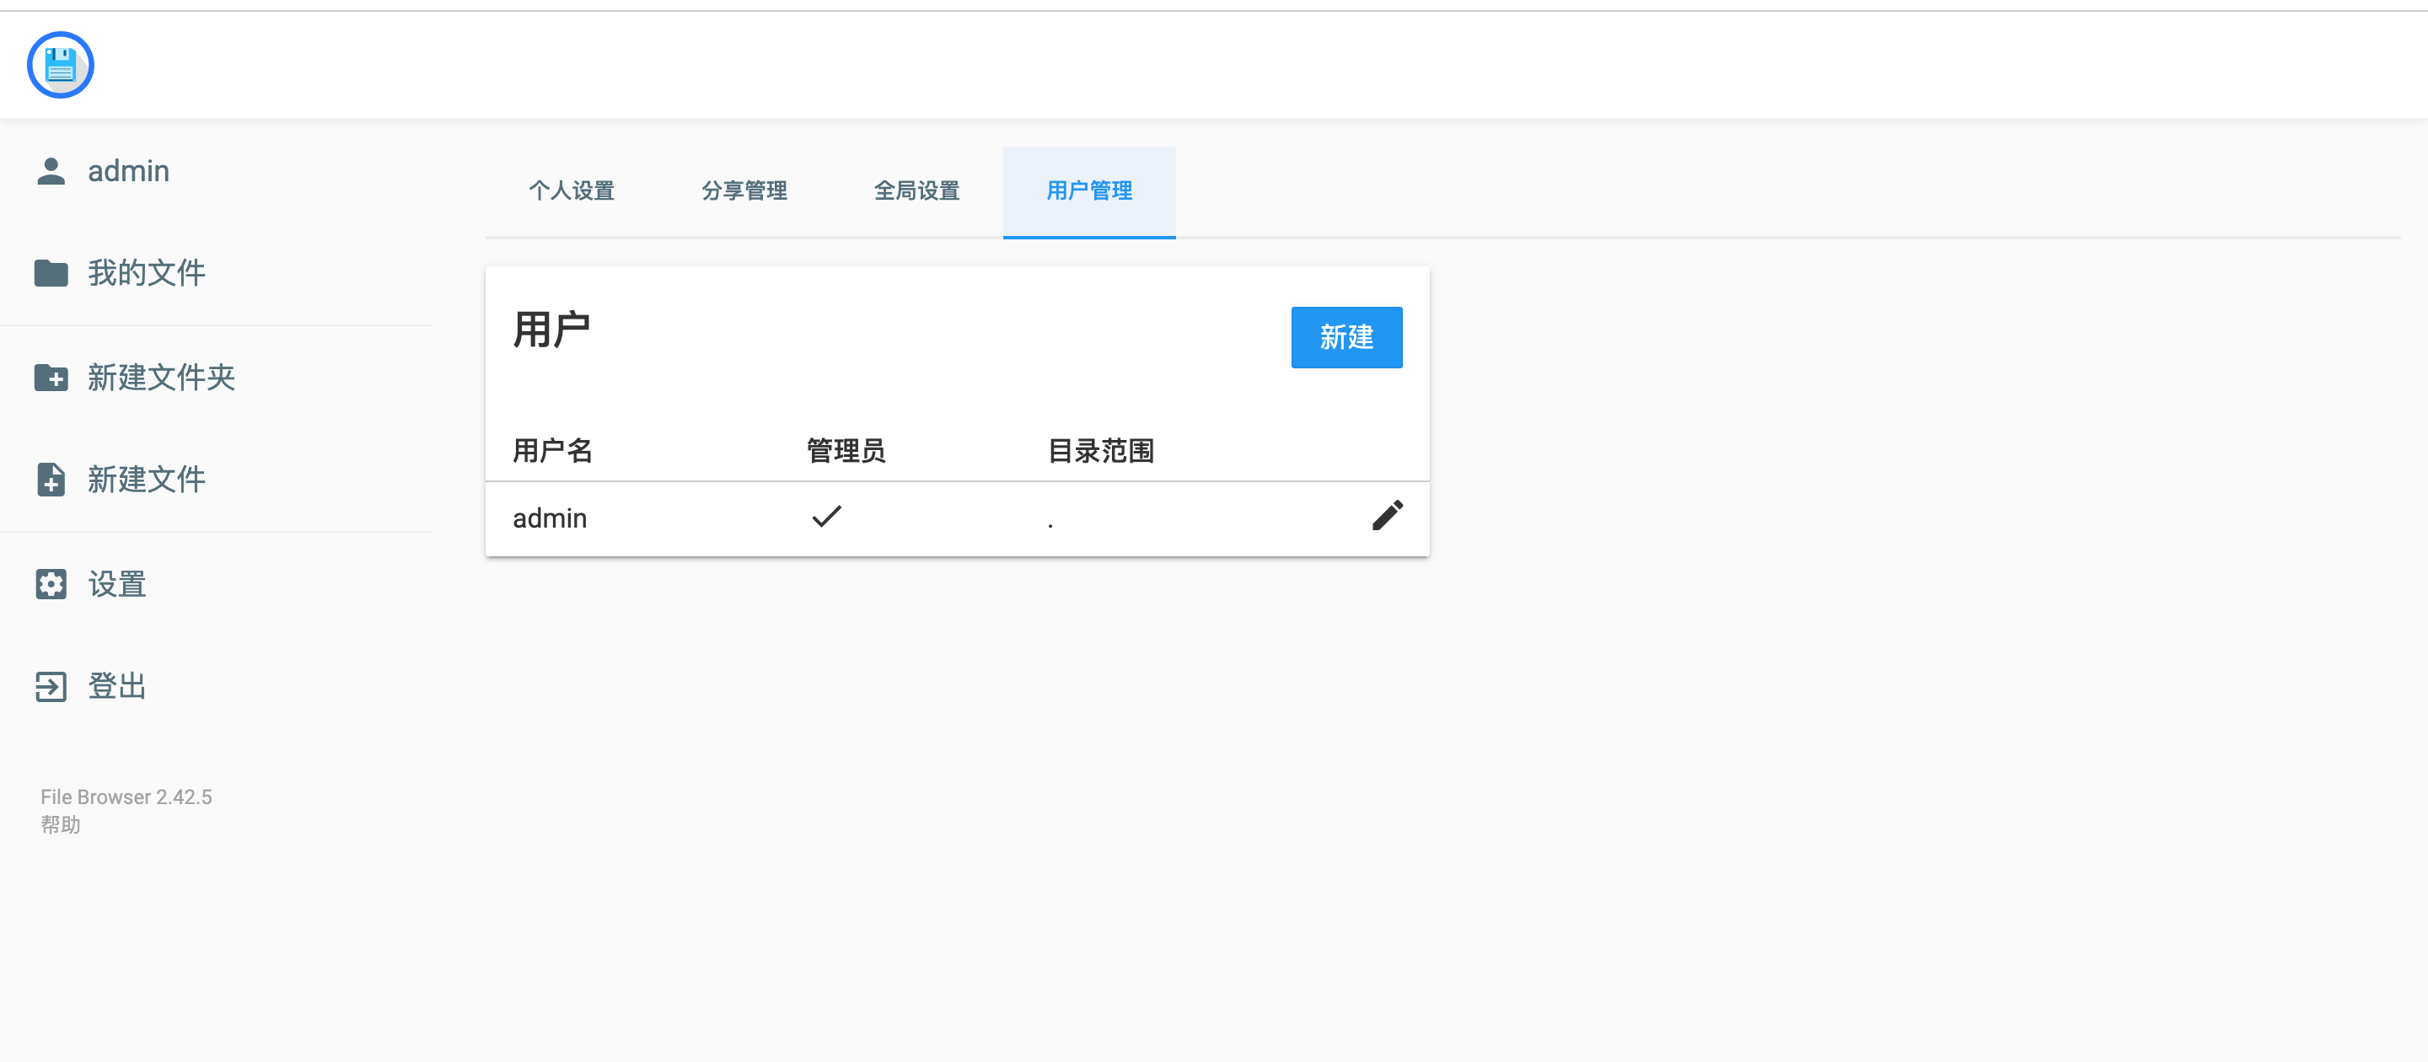Click the 新建文件夹 sidebar label
2428x1062 pixels.
coord(161,378)
